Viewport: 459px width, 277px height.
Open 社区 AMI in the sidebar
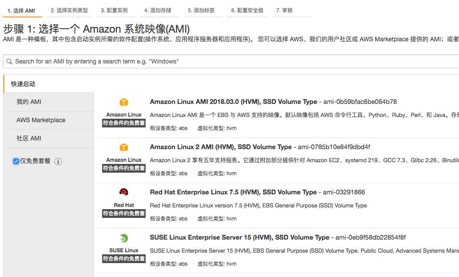pos(48,138)
